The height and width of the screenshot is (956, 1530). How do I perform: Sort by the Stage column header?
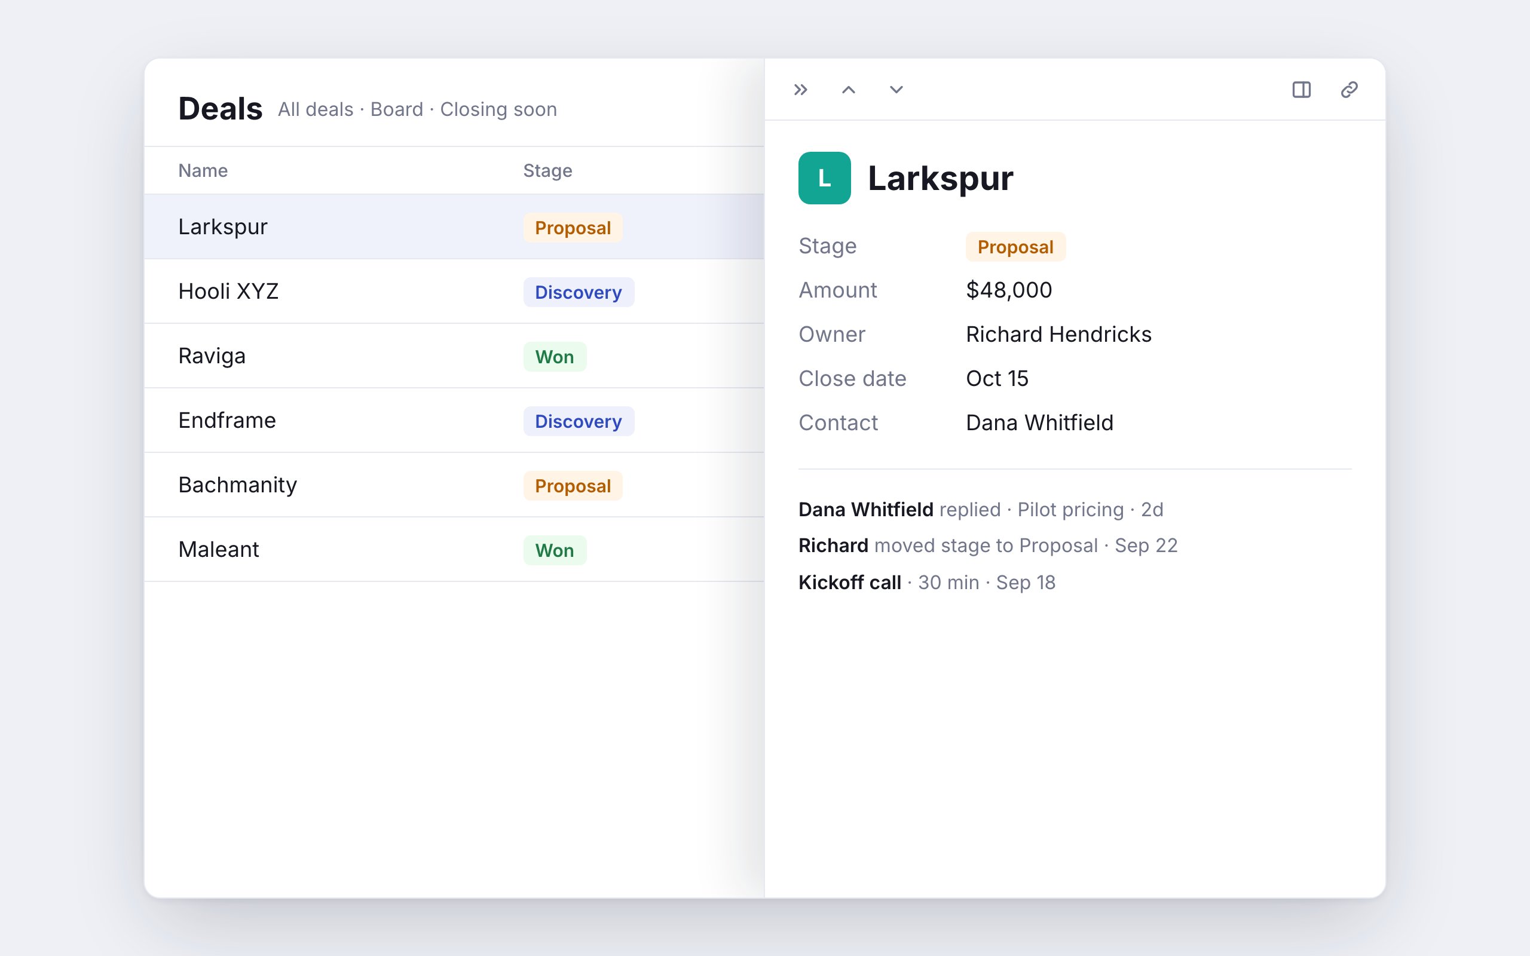pyautogui.click(x=547, y=171)
